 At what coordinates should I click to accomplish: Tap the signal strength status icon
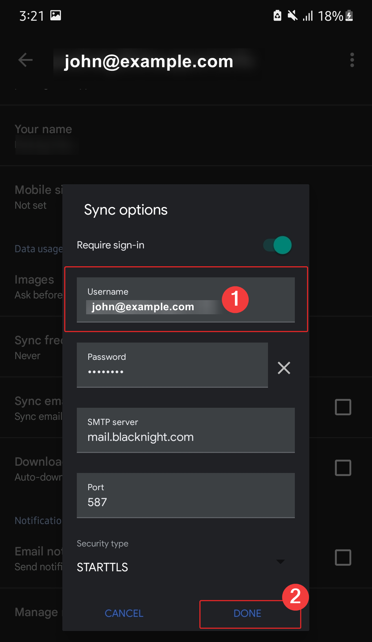pyautogui.click(x=308, y=16)
